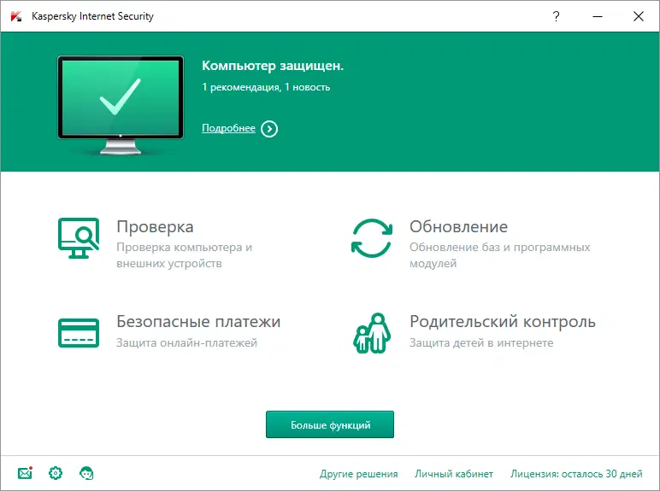Click the Лицензия: осталось 30 дней link
This screenshot has width=660, height=491.
[576, 474]
